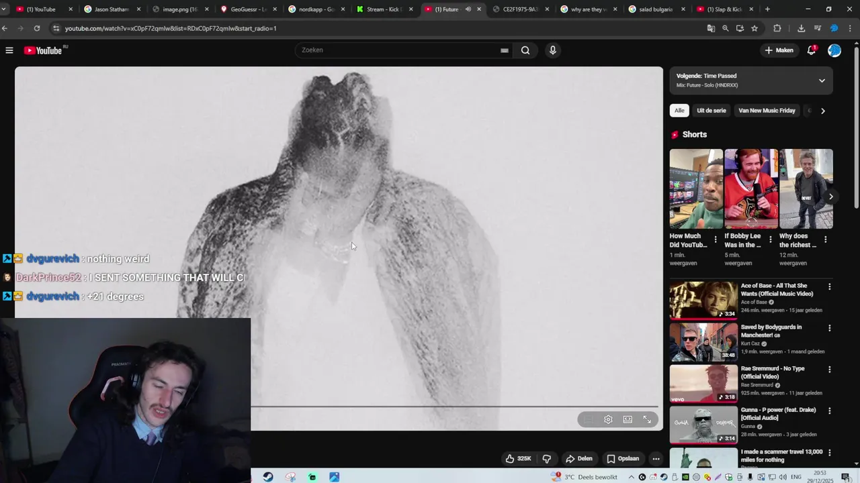The image size is (860, 483).
Task: Show more filter chips with the arrow
Action: click(823, 111)
